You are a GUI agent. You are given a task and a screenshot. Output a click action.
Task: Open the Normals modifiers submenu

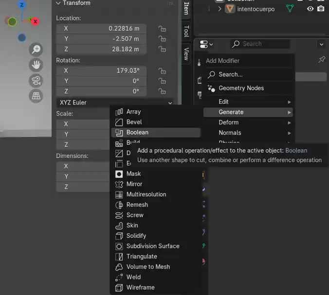(248, 133)
